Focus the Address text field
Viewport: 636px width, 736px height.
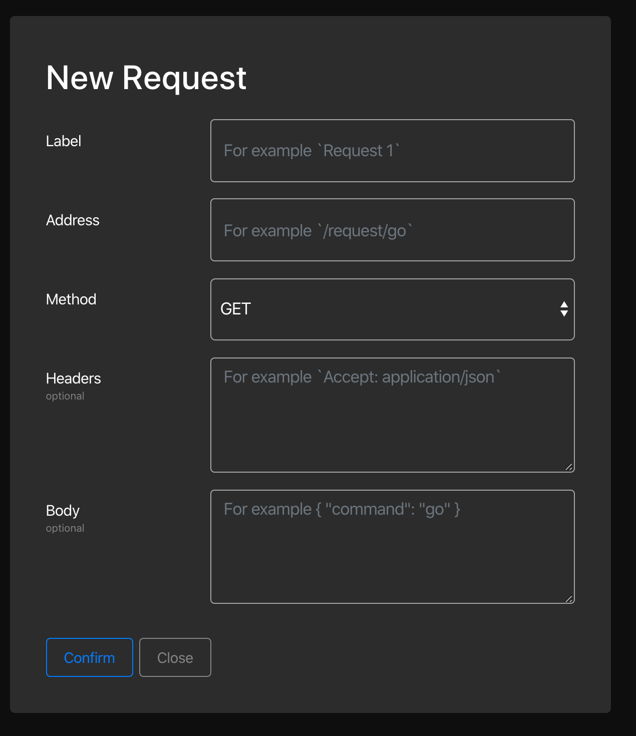pyautogui.click(x=392, y=230)
